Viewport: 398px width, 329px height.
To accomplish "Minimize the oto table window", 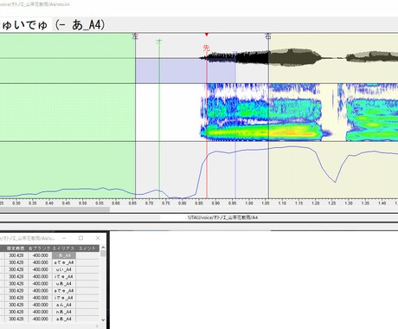I will tap(64, 238).
